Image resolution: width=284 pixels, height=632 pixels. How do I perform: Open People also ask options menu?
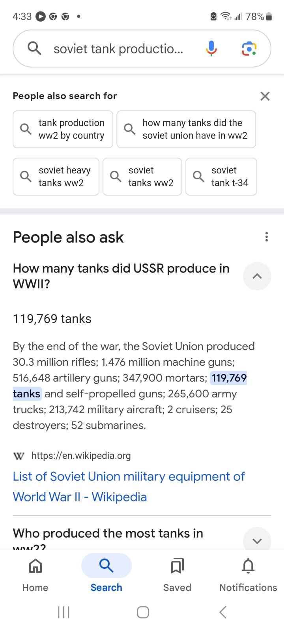tap(267, 237)
